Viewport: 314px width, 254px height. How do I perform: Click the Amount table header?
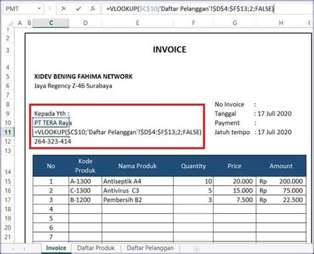(x=281, y=166)
